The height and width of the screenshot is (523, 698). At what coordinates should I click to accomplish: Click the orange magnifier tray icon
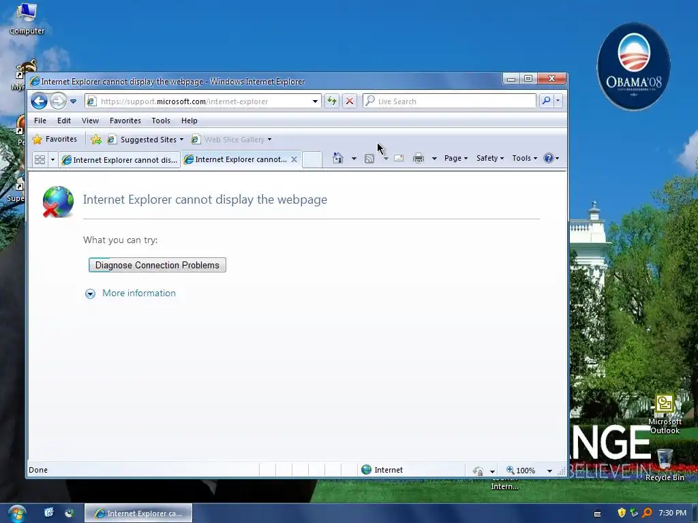[x=648, y=513]
